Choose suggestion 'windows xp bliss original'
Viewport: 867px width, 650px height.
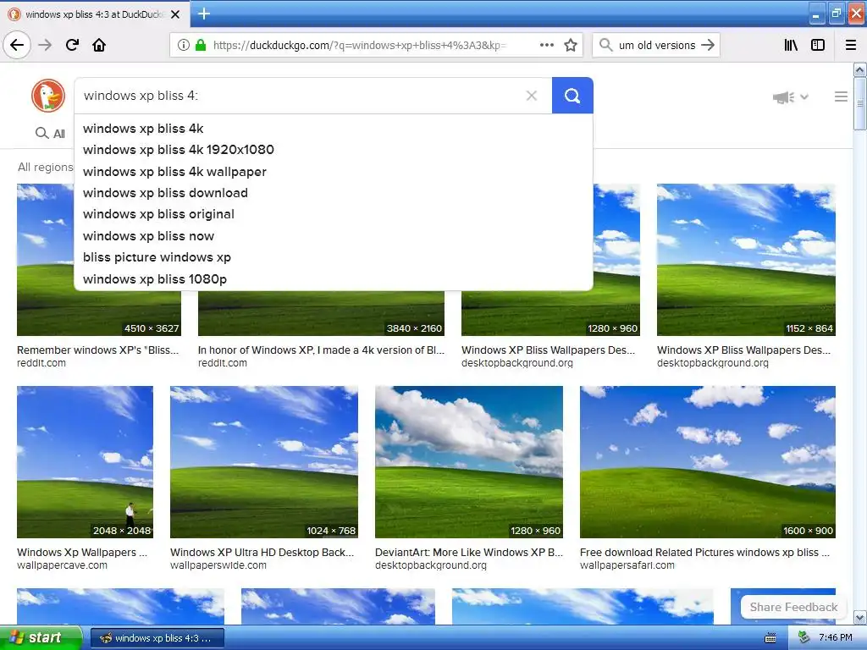[x=334, y=214]
